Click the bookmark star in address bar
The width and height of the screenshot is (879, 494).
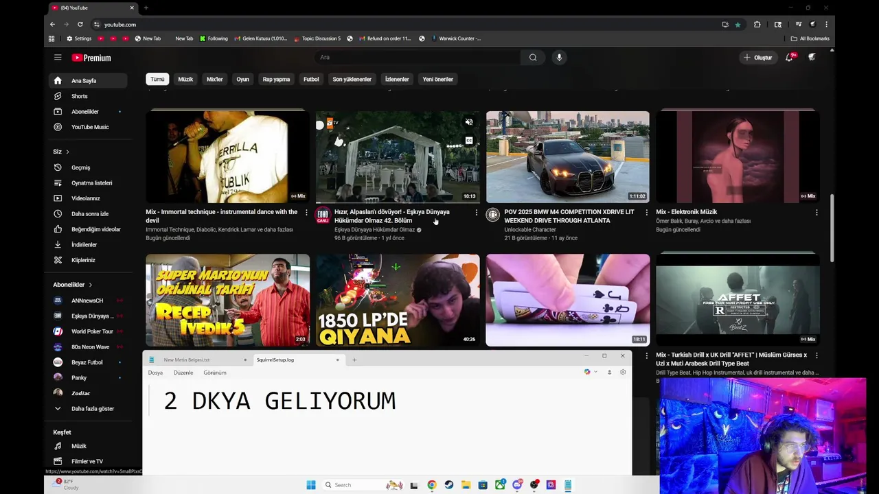(738, 24)
